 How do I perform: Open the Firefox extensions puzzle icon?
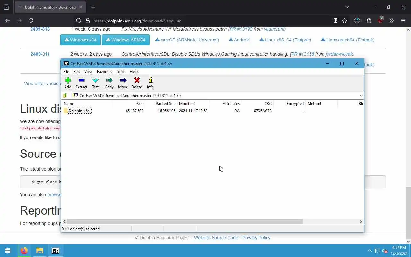pyautogui.click(x=369, y=21)
